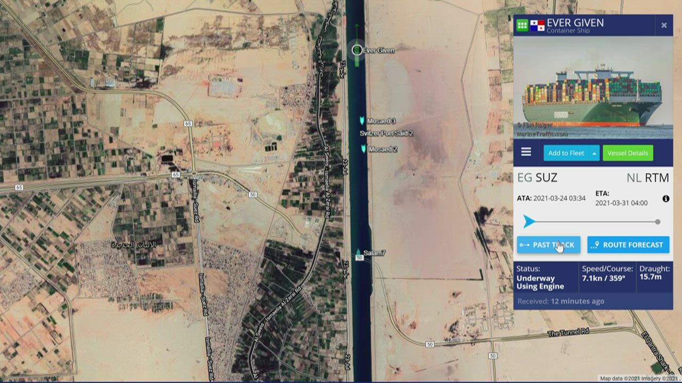Screen dimensions: 682x383
Task: Select the Mosaed 2 vessel icon
Action: click(364, 149)
